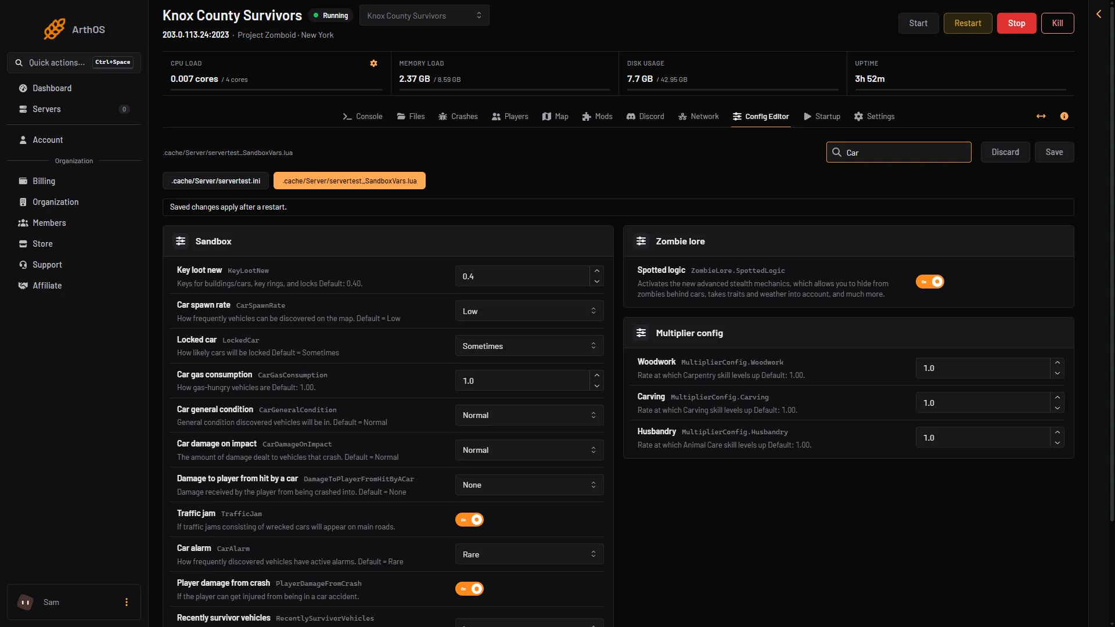This screenshot has height=627, width=1115.
Task: Click search magnifier icon in Car field
Action: (837, 152)
